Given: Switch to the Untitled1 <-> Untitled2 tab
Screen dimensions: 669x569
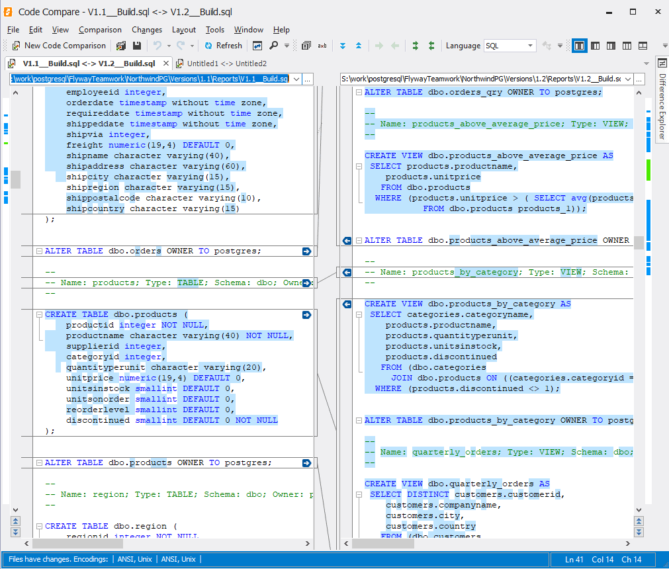Looking at the screenshot, I should [x=226, y=64].
